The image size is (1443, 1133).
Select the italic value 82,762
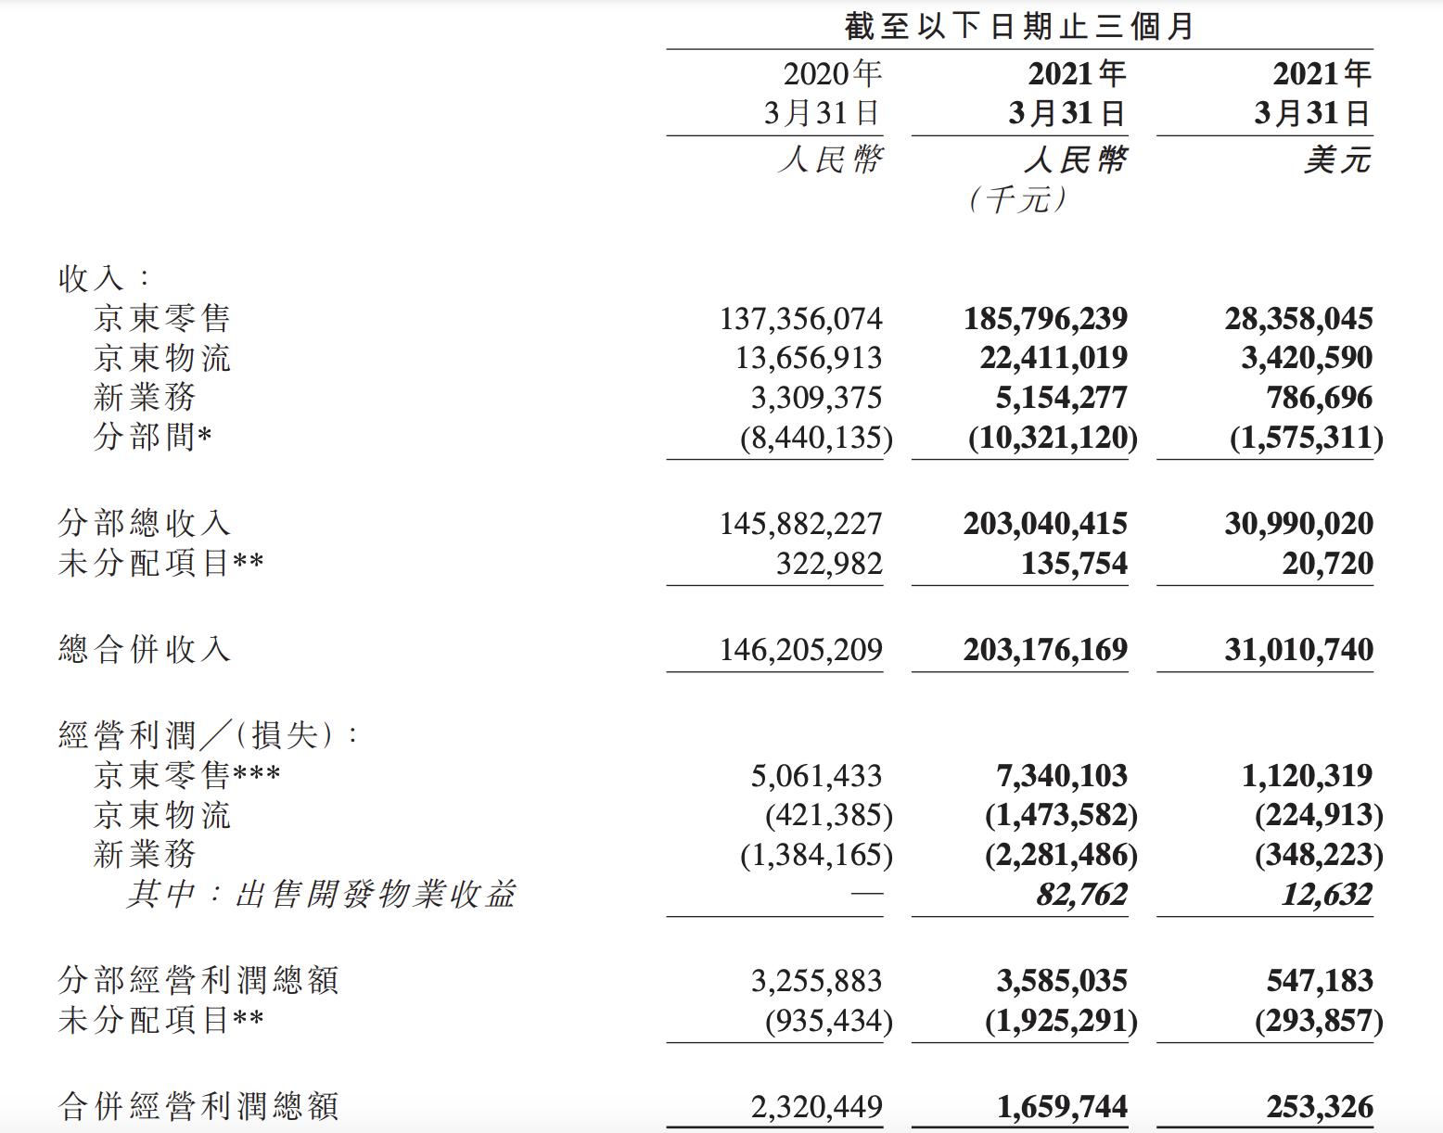[1082, 895]
